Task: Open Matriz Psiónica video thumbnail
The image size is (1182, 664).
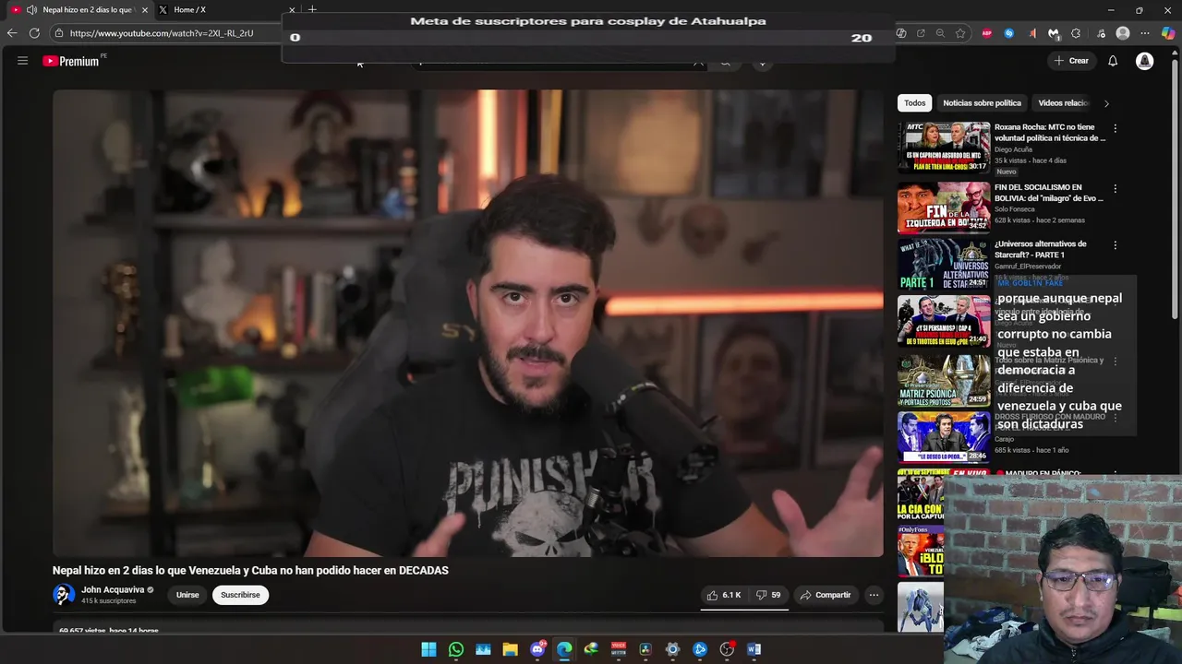Action: [944, 380]
